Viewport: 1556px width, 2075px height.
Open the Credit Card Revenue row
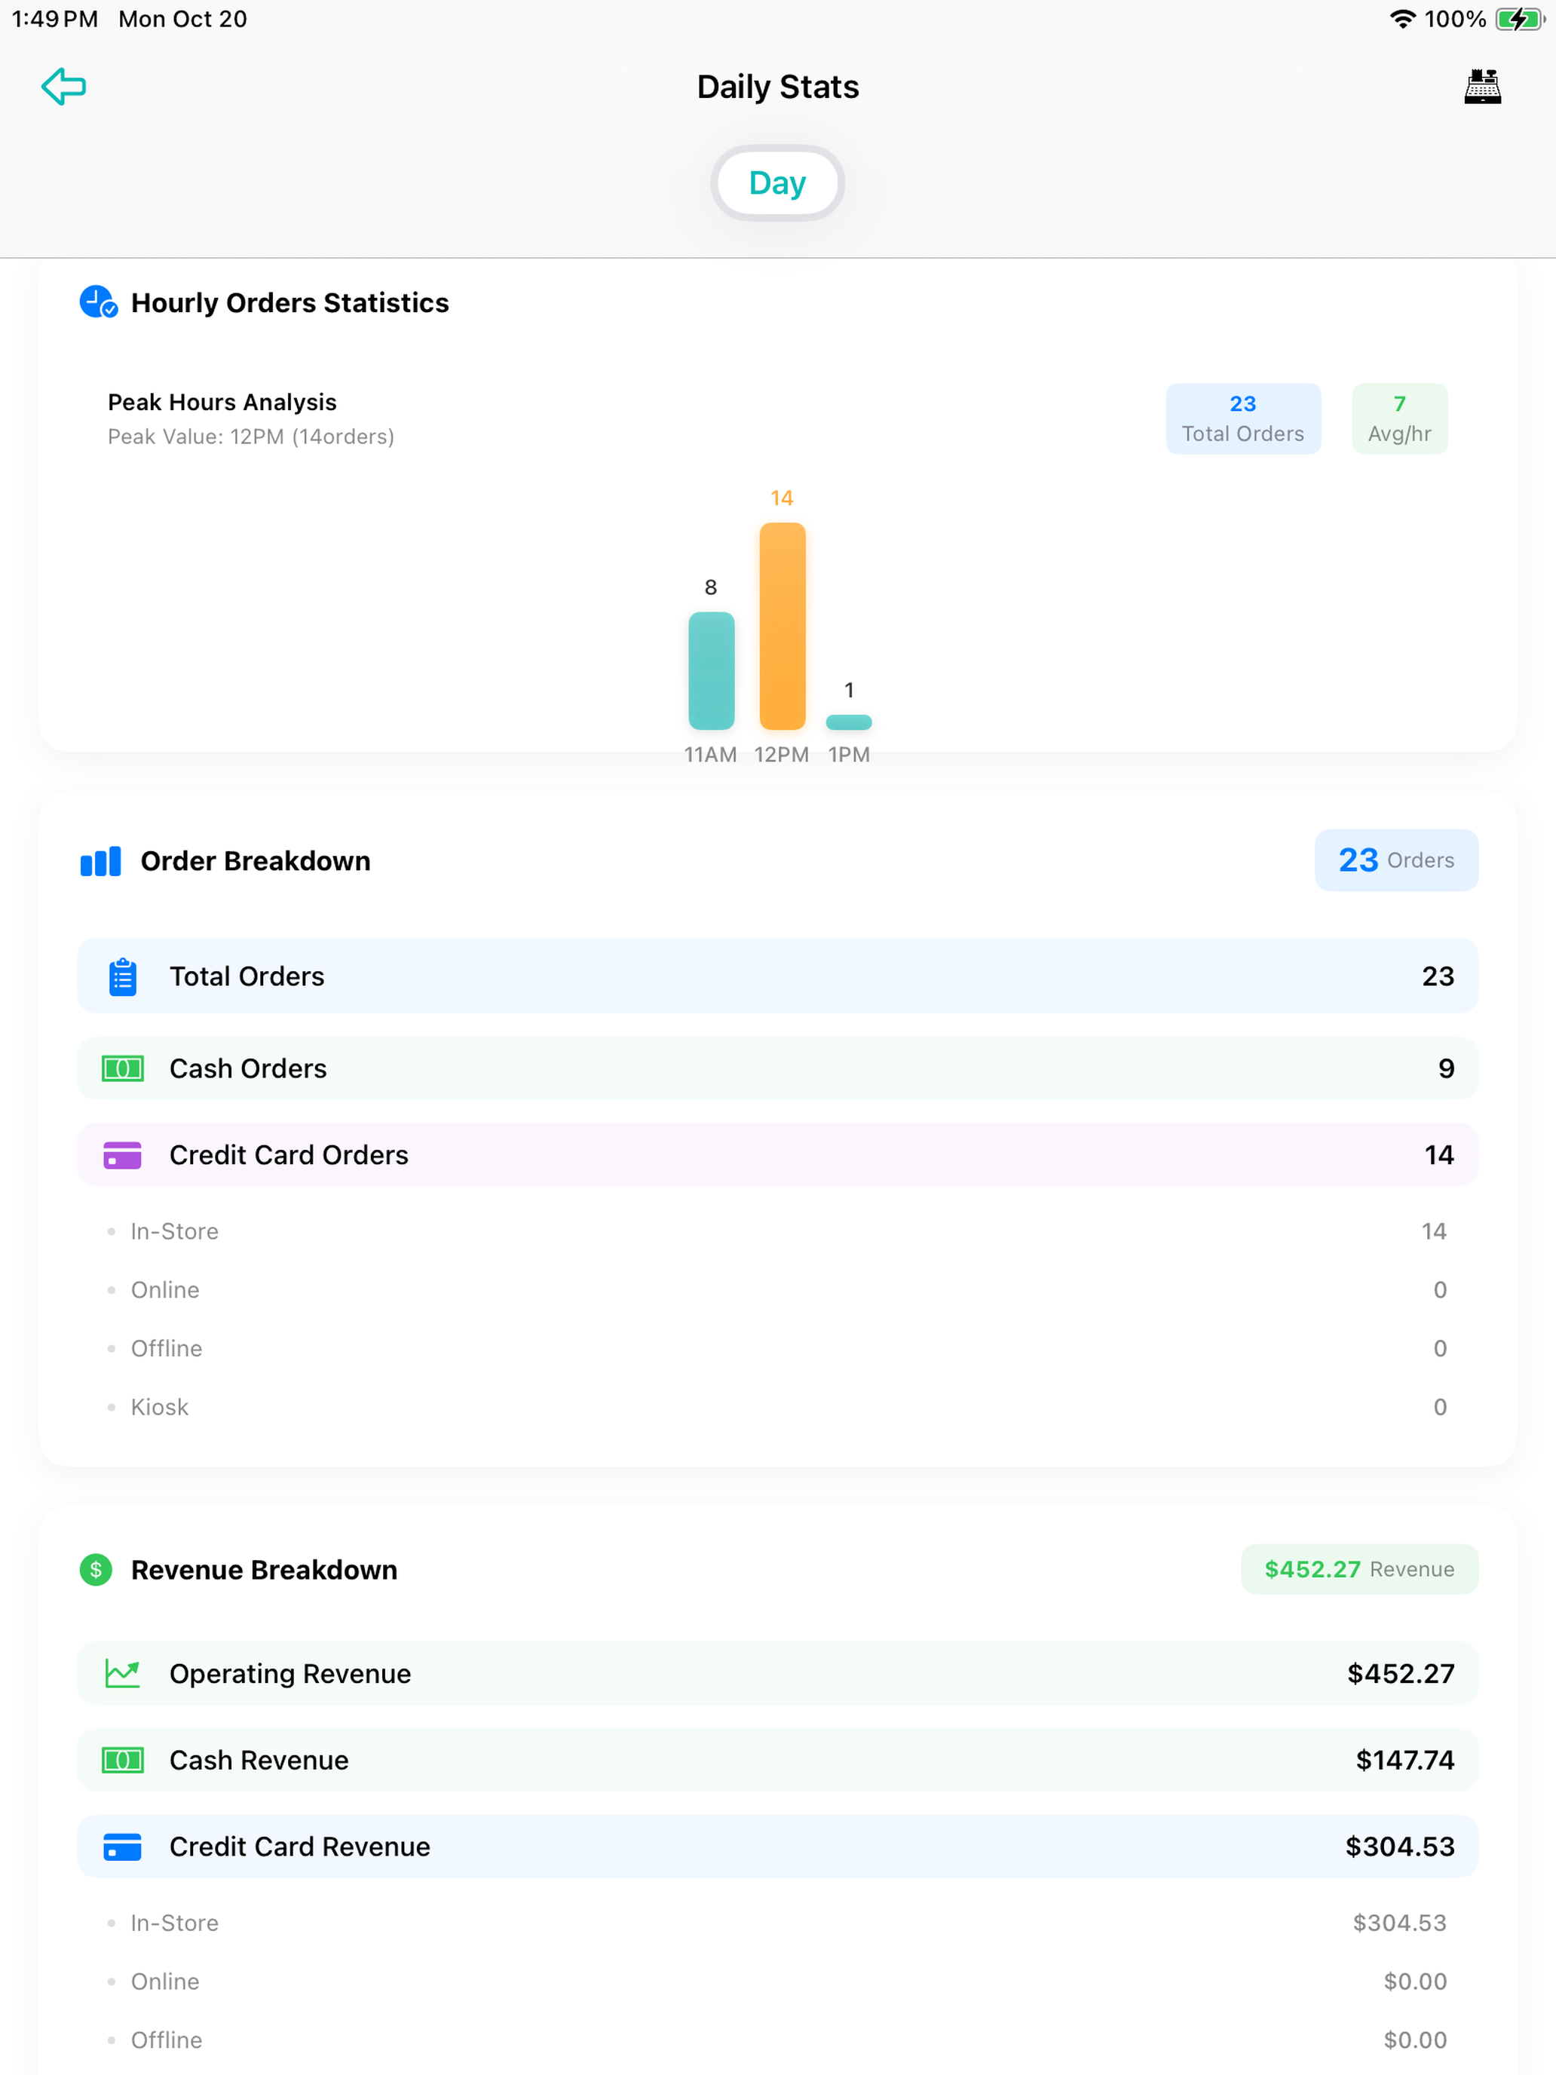click(x=777, y=1846)
